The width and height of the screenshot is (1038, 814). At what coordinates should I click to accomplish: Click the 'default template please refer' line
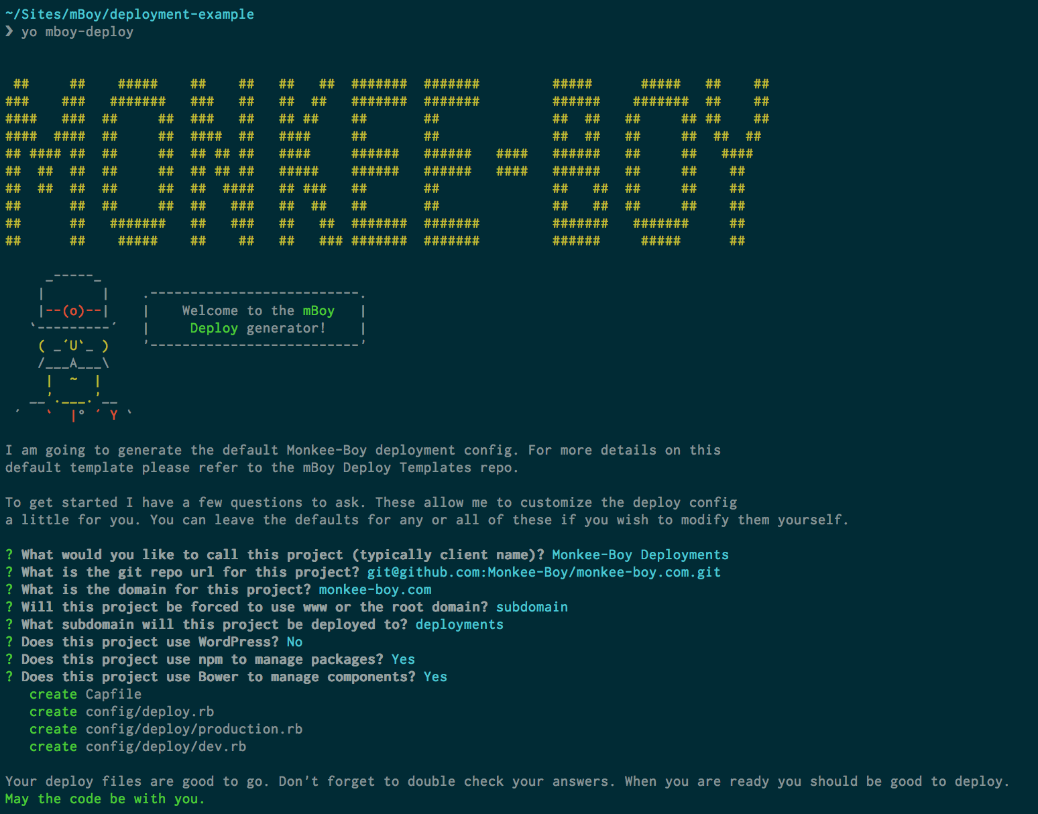(262, 467)
